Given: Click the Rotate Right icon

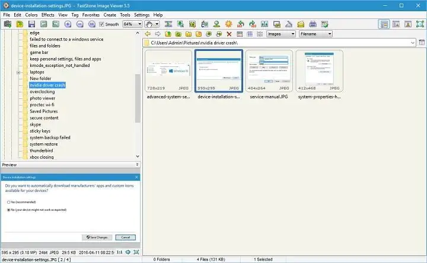Looking at the screenshot, I should point(253,24).
